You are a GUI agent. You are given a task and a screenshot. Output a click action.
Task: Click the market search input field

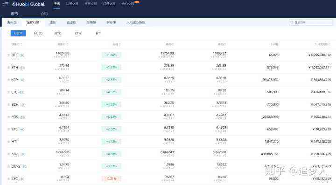tap(311, 22)
